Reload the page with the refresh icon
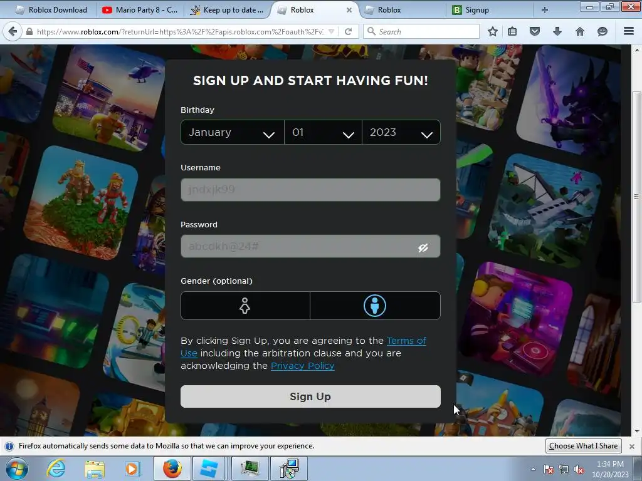The height and width of the screenshot is (481, 642). 348,31
